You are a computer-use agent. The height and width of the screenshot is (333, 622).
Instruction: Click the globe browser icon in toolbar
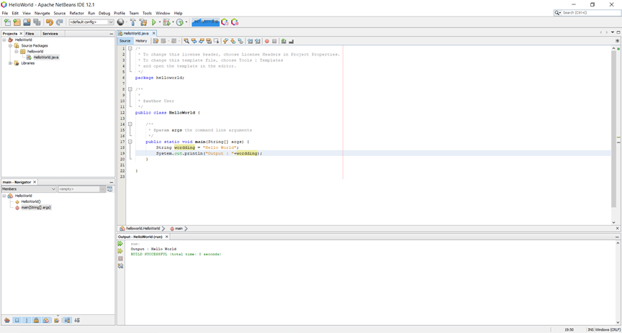pyautogui.click(x=120, y=22)
